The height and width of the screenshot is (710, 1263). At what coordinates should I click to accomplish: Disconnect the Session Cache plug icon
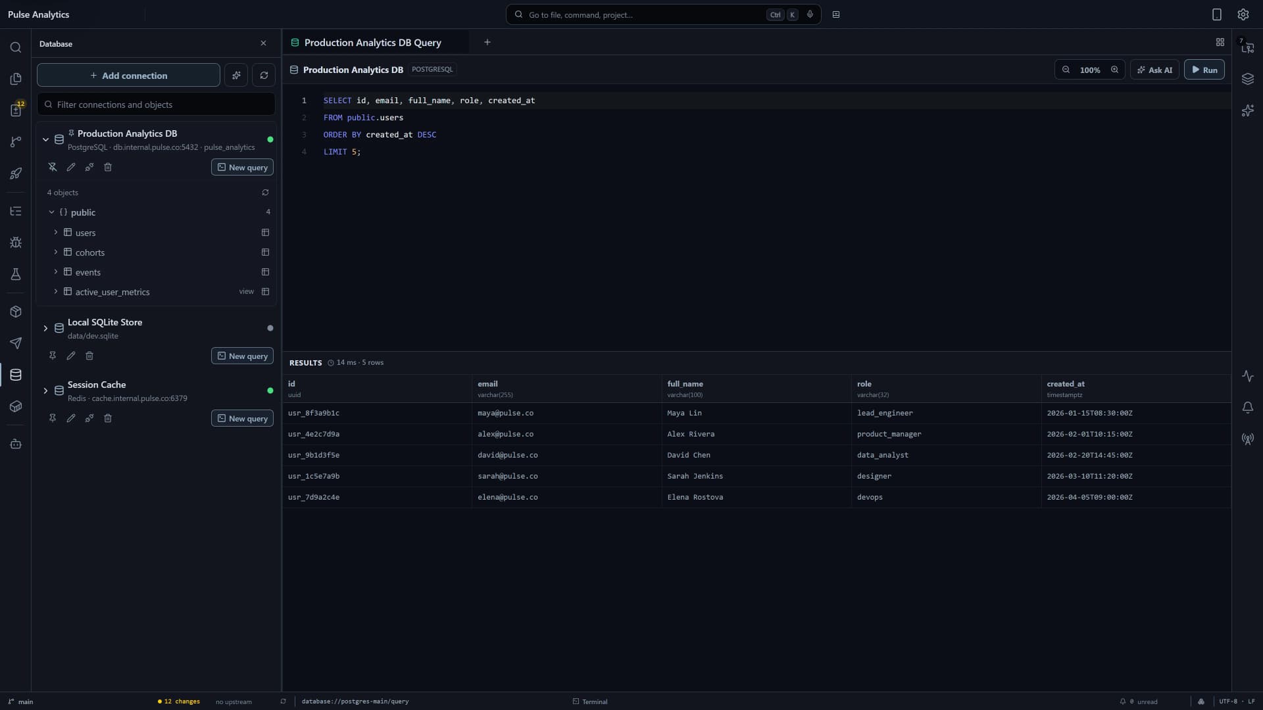coord(89,418)
